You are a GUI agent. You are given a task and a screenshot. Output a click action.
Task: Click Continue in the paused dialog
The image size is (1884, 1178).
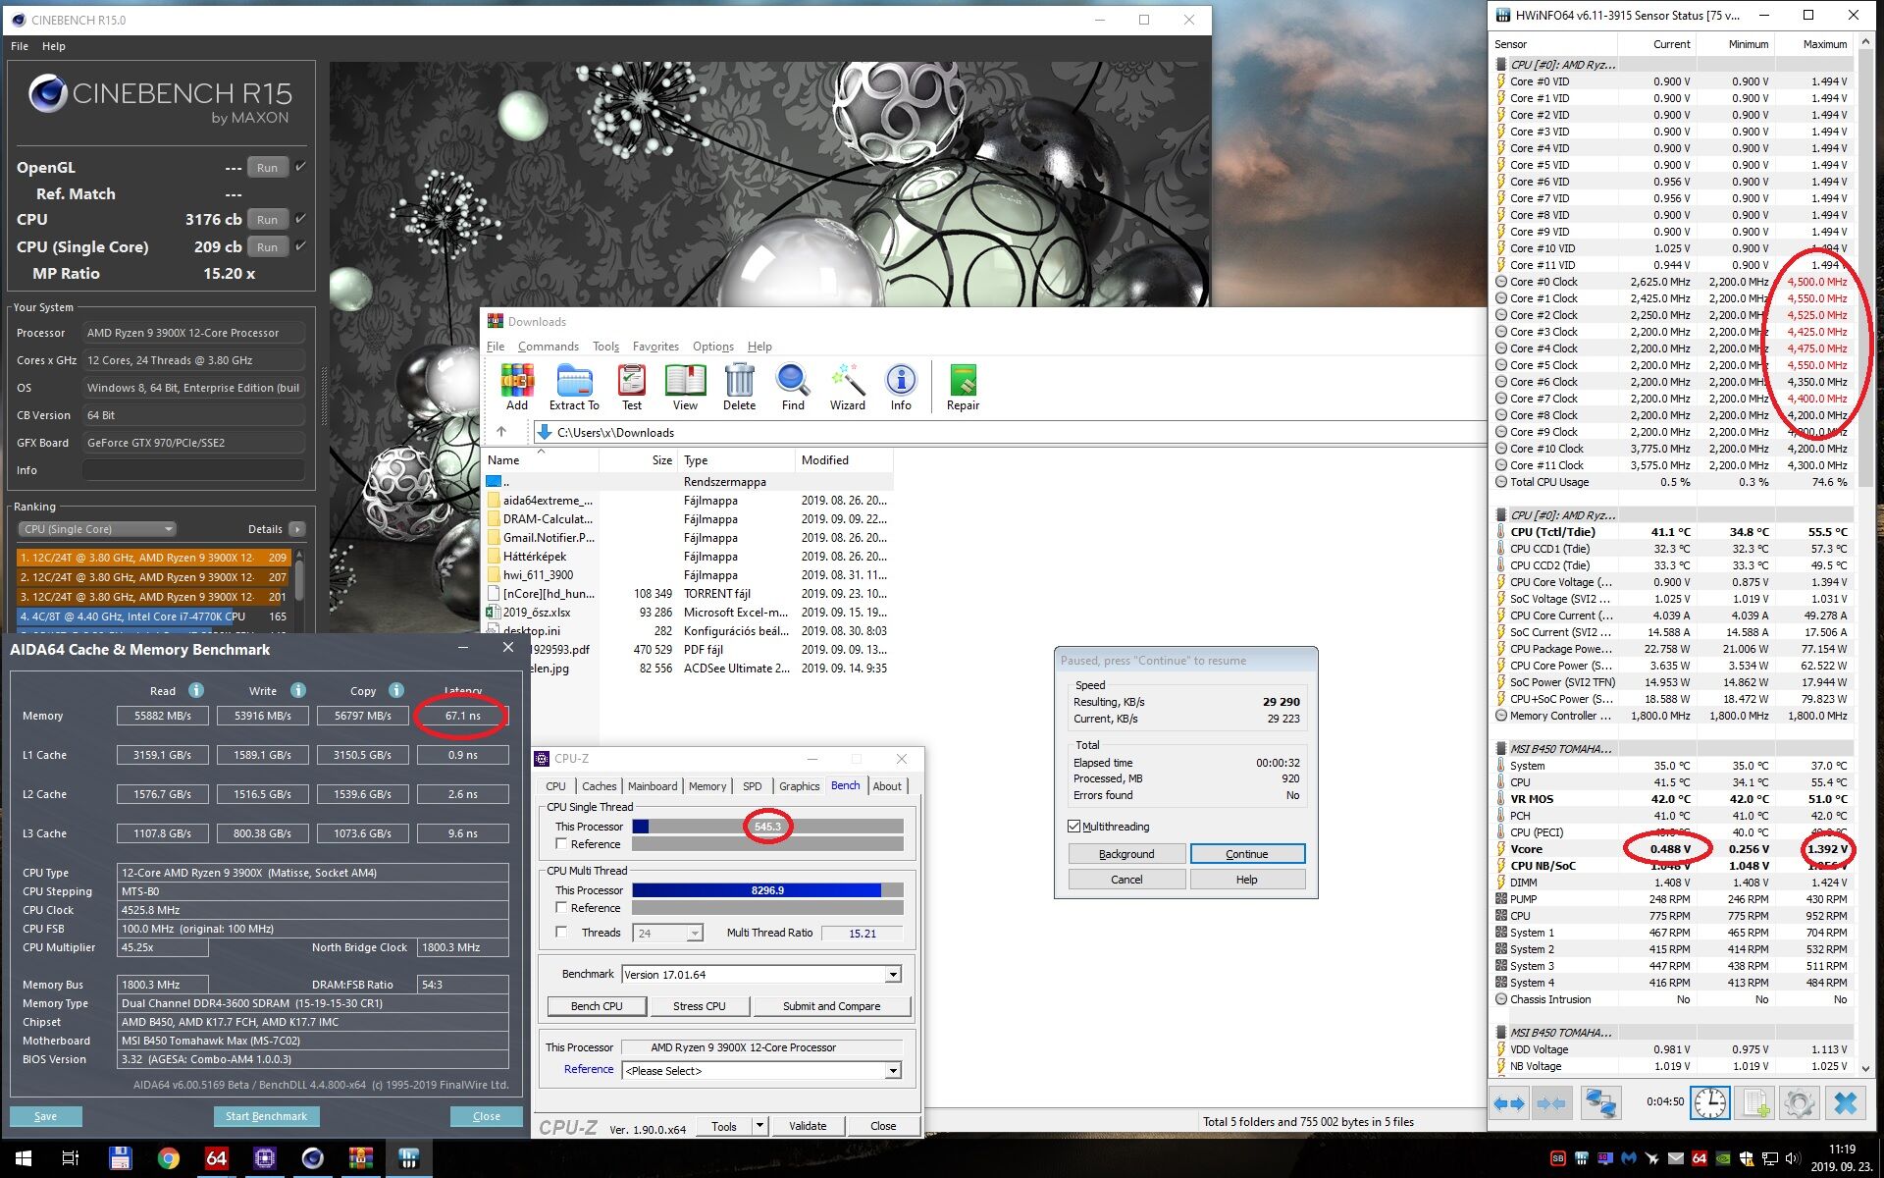[1247, 854]
